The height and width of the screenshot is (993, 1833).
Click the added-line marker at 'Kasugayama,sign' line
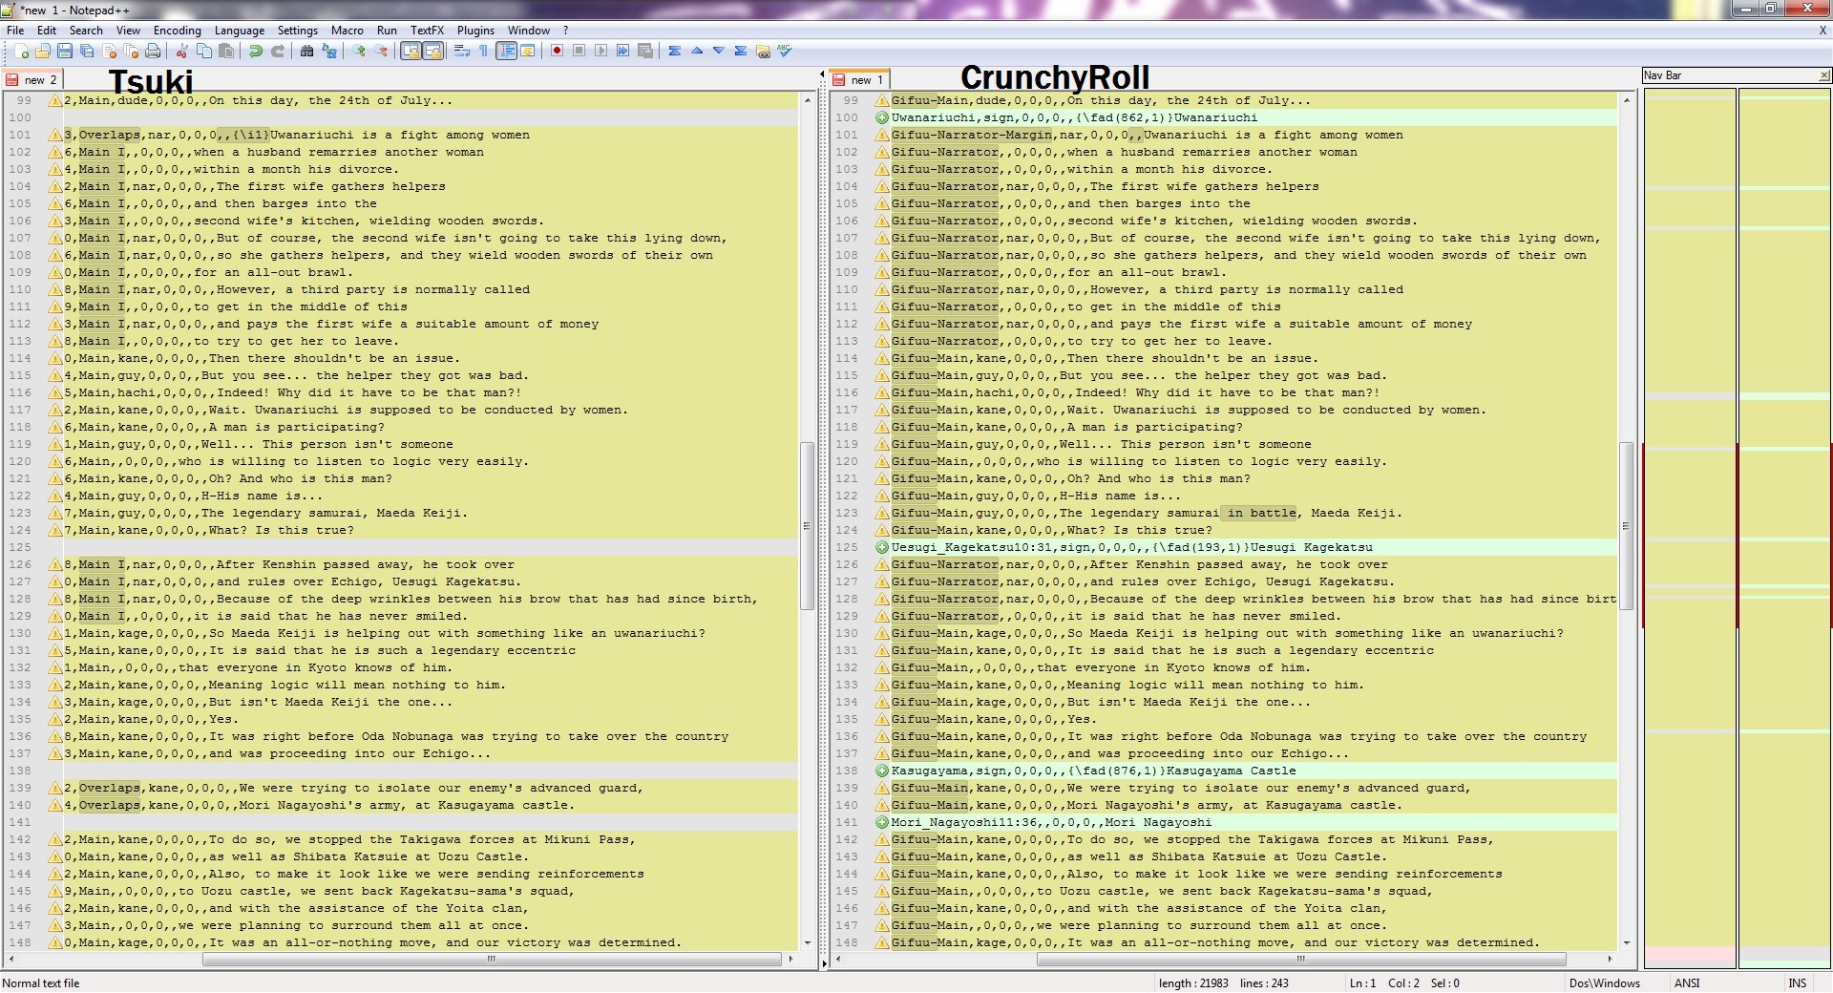pos(882,771)
